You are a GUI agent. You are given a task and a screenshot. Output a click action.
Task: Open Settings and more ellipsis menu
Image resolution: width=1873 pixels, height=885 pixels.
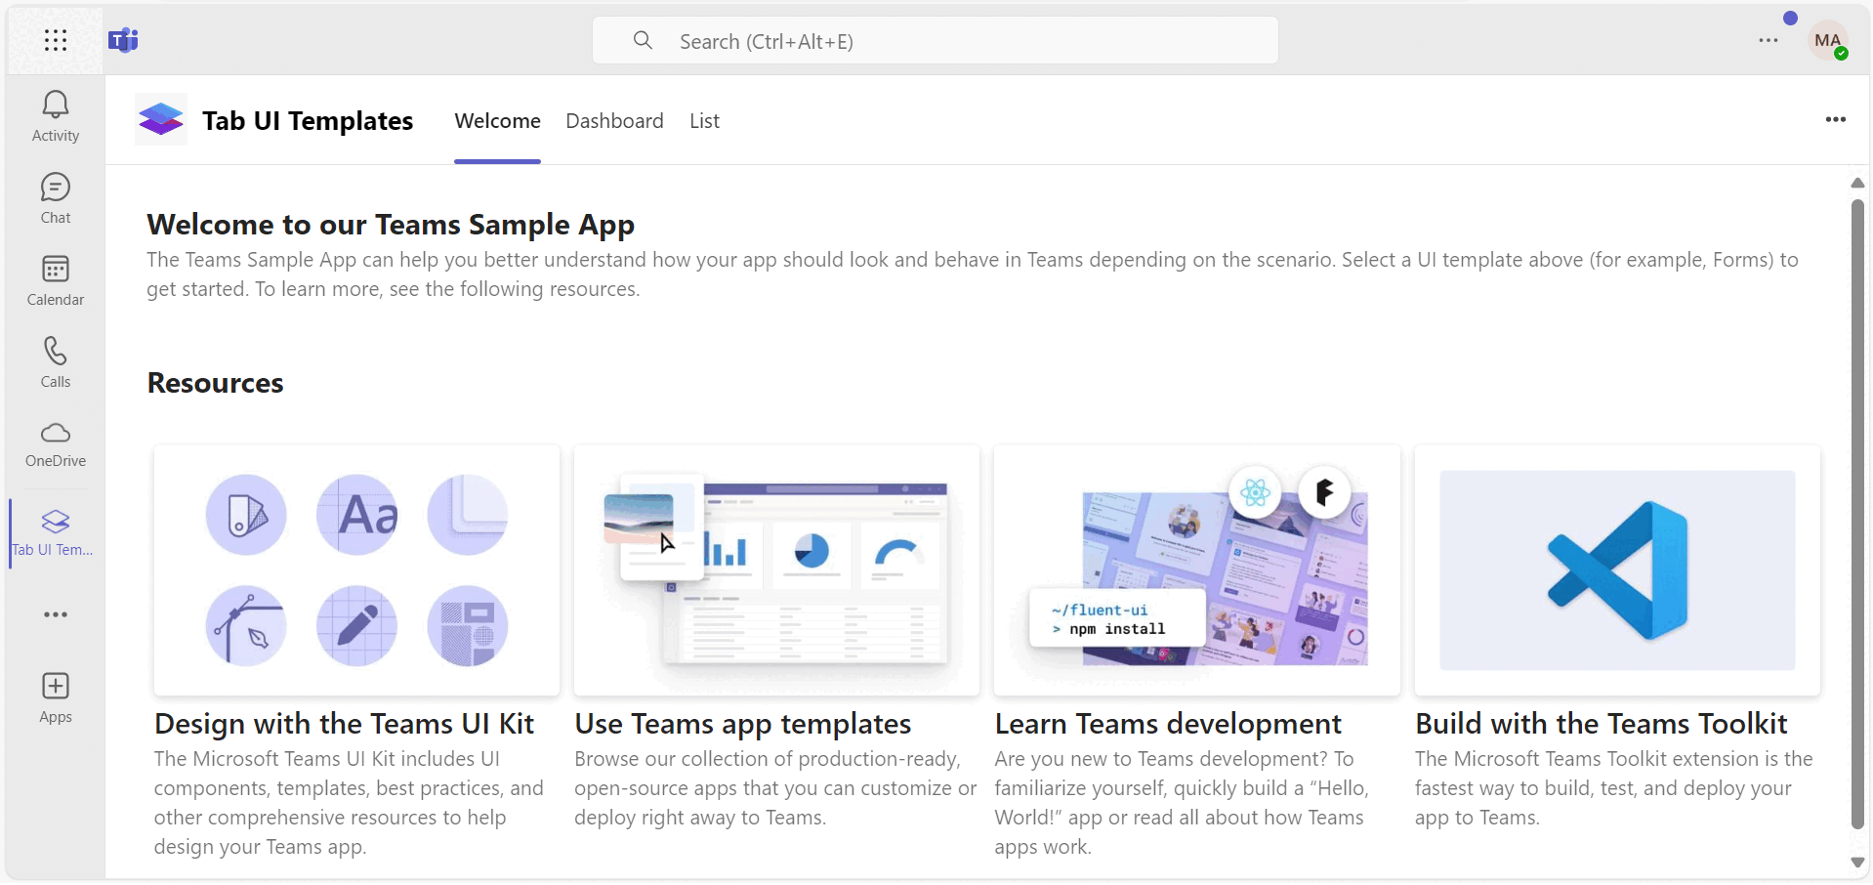coord(1767,41)
